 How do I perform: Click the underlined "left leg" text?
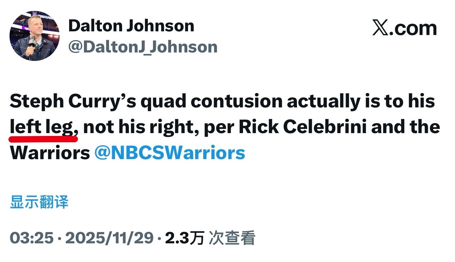(44, 127)
